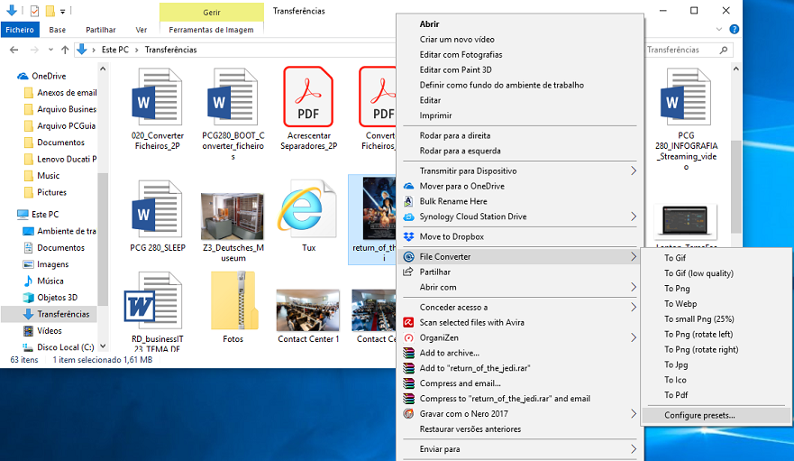The image size is (794, 461).
Task: Expand the Enviar para submenu
Action: [x=633, y=449]
